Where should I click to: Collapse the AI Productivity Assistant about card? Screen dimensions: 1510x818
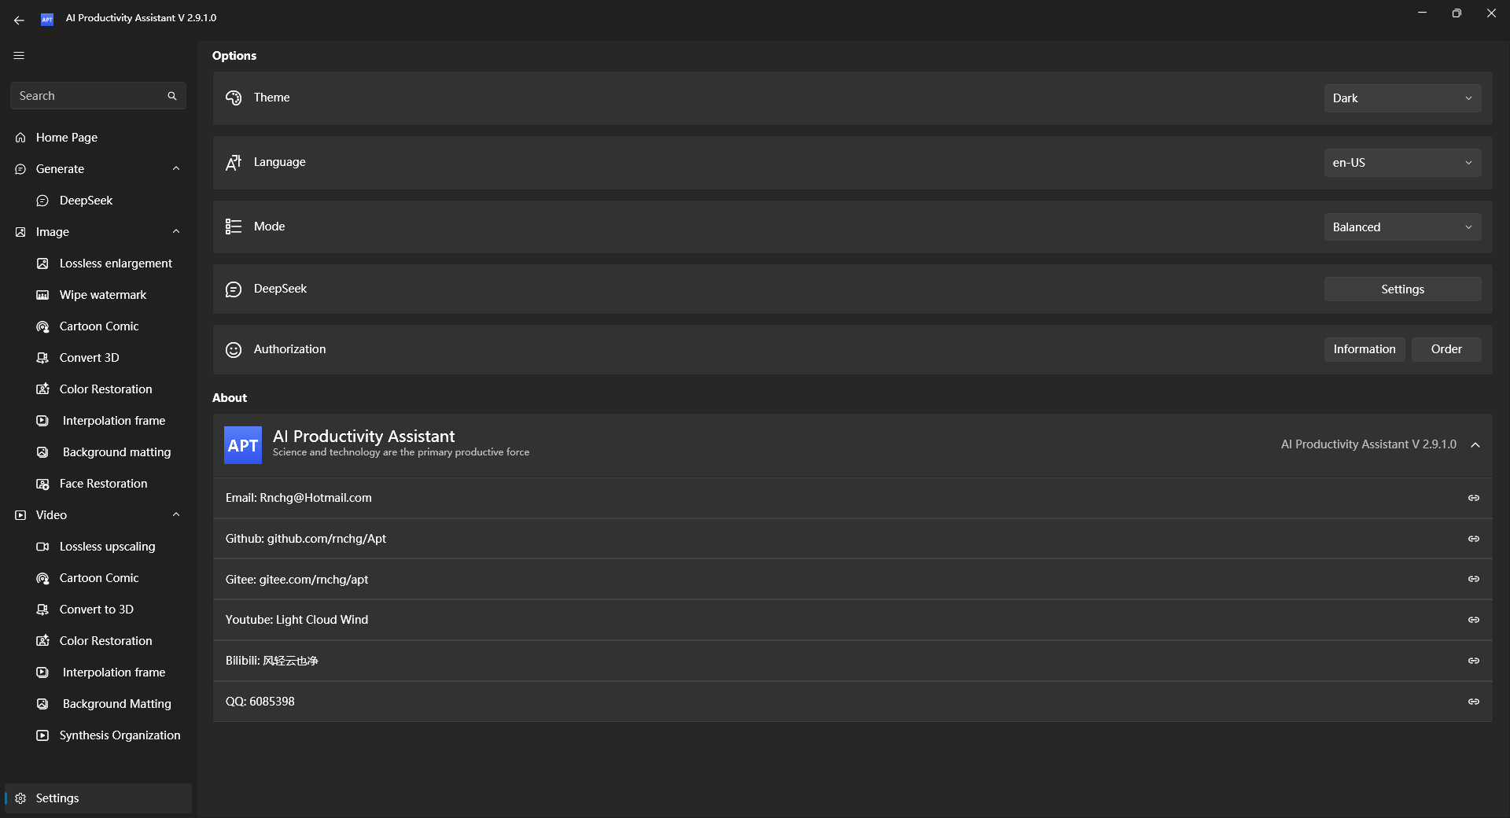click(x=1475, y=445)
